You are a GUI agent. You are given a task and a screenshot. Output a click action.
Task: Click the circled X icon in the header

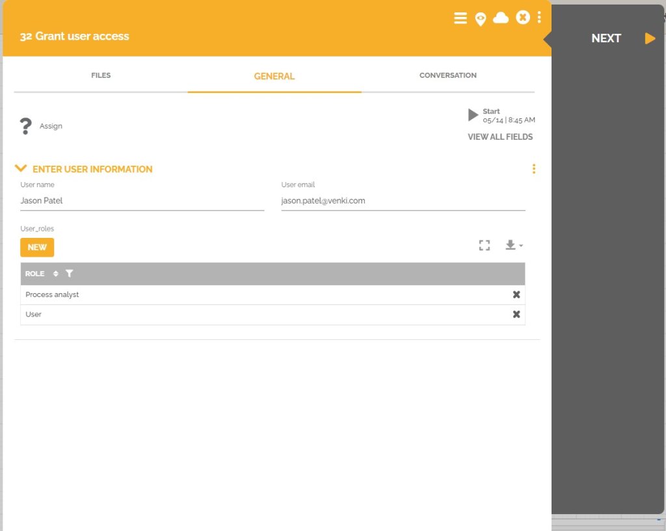523,18
